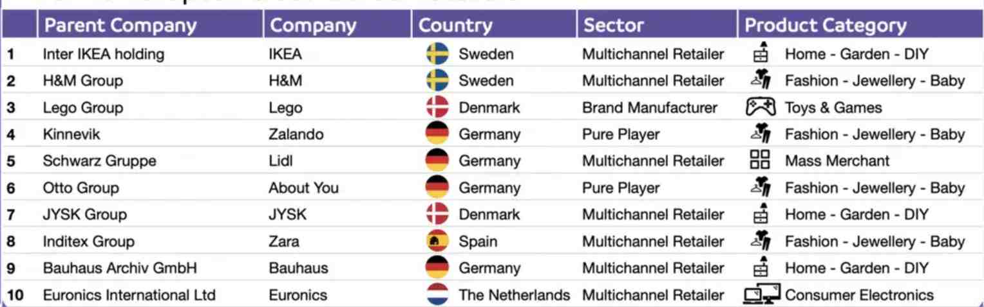Click the Sweden flag in the IKEA row
Screen dimensions: 984x307
click(x=437, y=54)
